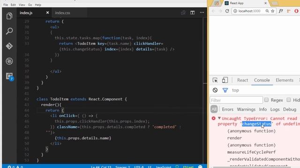Image resolution: width=300 pixels, height=168 pixels.
Task: Open the editor More Actions ellipsis
Action: point(202,13)
